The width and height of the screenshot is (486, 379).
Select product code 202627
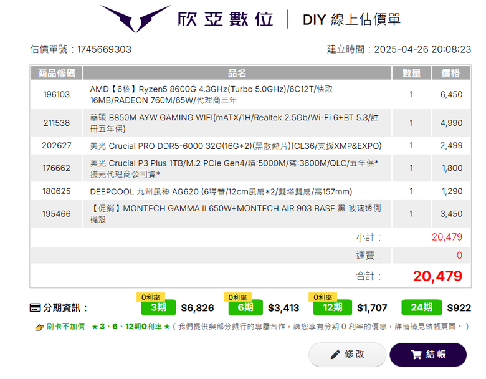[x=57, y=145]
